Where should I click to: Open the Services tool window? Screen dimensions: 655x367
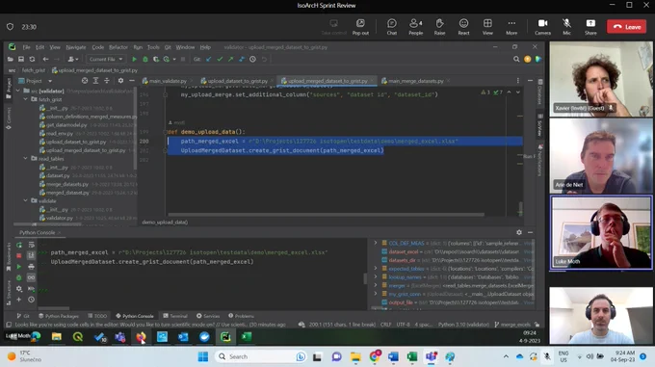tap(208, 316)
